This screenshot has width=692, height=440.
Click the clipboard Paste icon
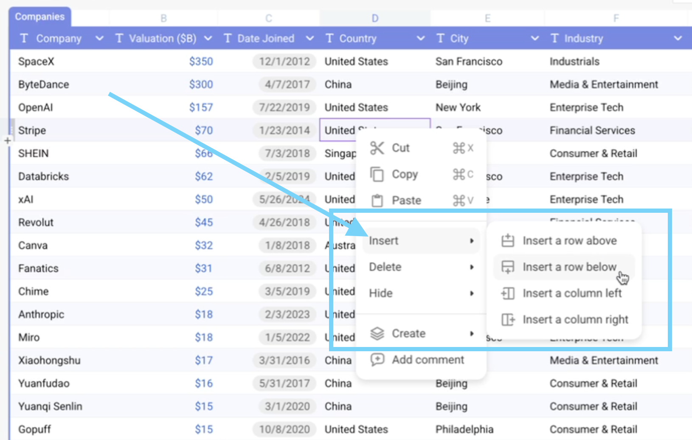click(x=377, y=200)
